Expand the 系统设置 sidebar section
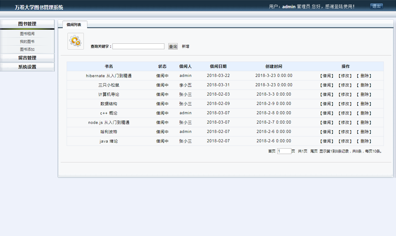Image resolution: width=396 pixels, height=236 pixels. [x=27, y=67]
